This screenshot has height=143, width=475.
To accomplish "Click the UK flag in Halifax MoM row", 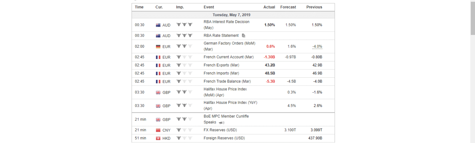I will click(x=158, y=93).
